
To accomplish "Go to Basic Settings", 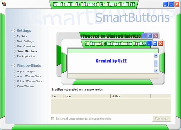I will click(25, 41).
